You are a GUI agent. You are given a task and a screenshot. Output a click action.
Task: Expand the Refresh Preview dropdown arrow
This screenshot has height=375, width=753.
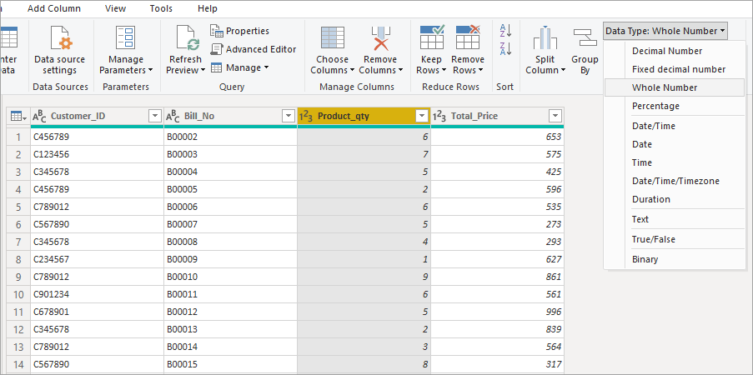[x=203, y=70]
